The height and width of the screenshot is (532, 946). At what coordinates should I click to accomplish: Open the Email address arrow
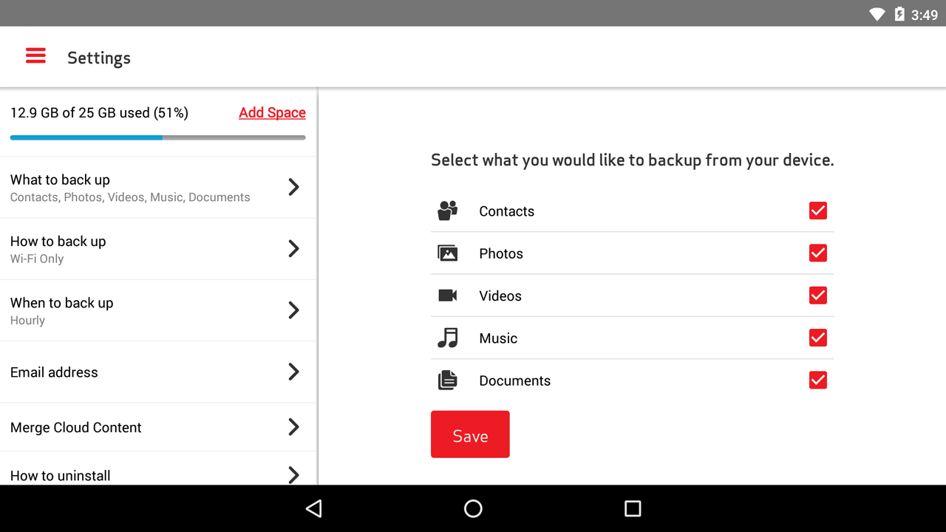(293, 372)
